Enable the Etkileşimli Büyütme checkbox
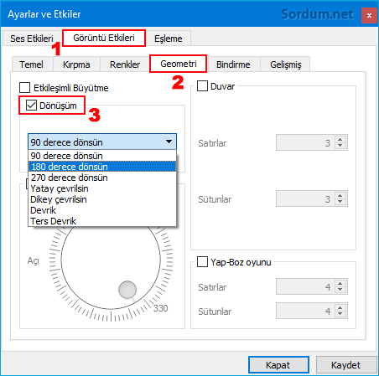The width and height of the screenshot is (379, 376). [x=25, y=88]
